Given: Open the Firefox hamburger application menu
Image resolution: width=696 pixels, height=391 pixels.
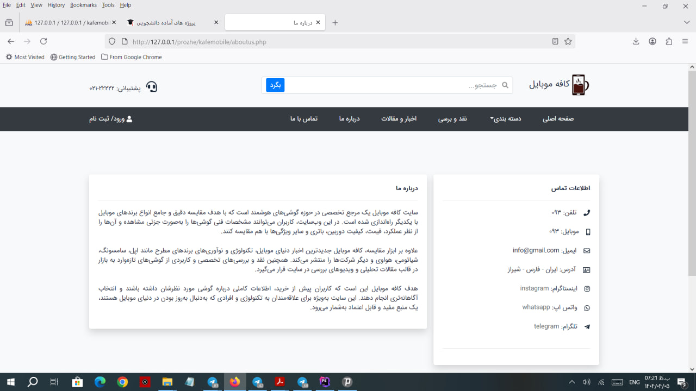Looking at the screenshot, I should (685, 41).
